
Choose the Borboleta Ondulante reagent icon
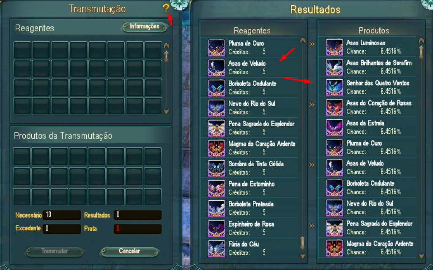pyautogui.click(x=216, y=88)
